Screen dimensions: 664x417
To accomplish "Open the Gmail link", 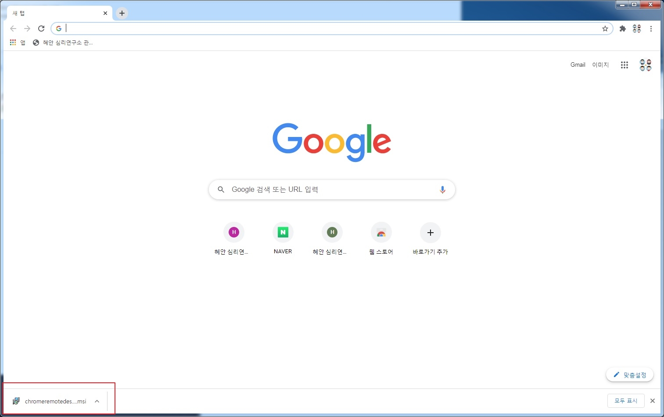I will click(x=578, y=65).
